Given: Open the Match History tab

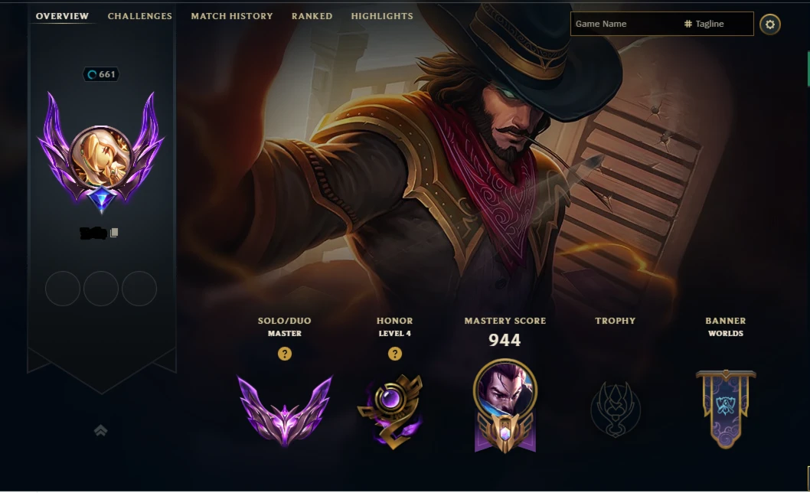Looking at the screenshot, I should tap(232, 16).
